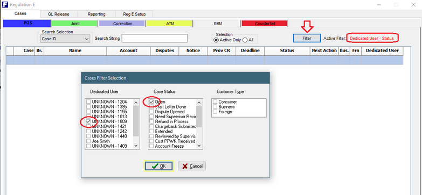Check the Foreign customer type
Viewport: 422px width, 195px height.
(215, 112)
